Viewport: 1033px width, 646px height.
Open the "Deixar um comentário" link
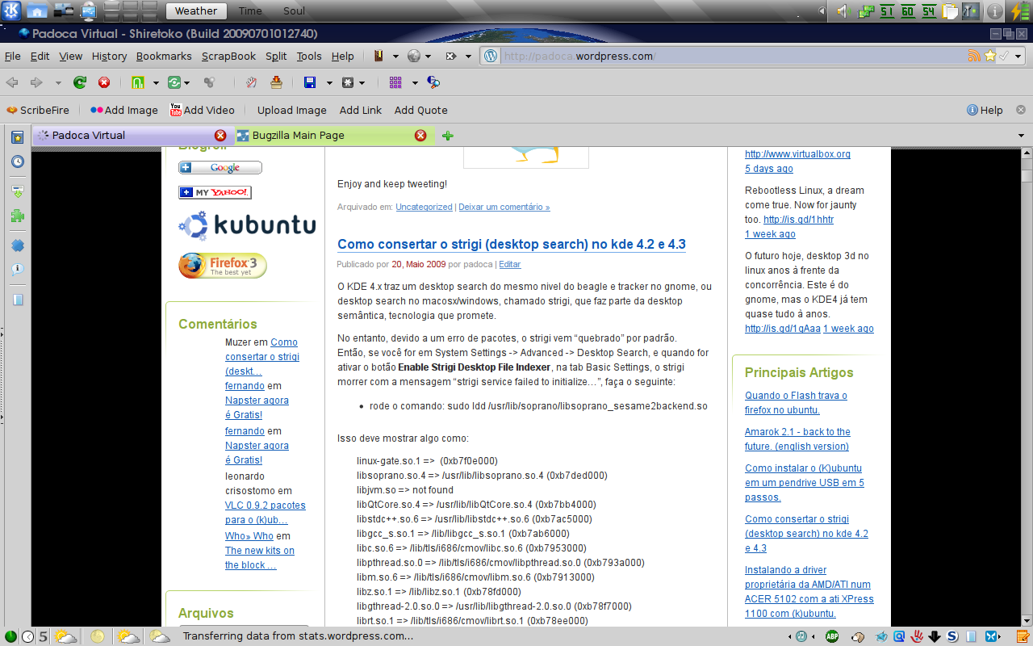504,207
